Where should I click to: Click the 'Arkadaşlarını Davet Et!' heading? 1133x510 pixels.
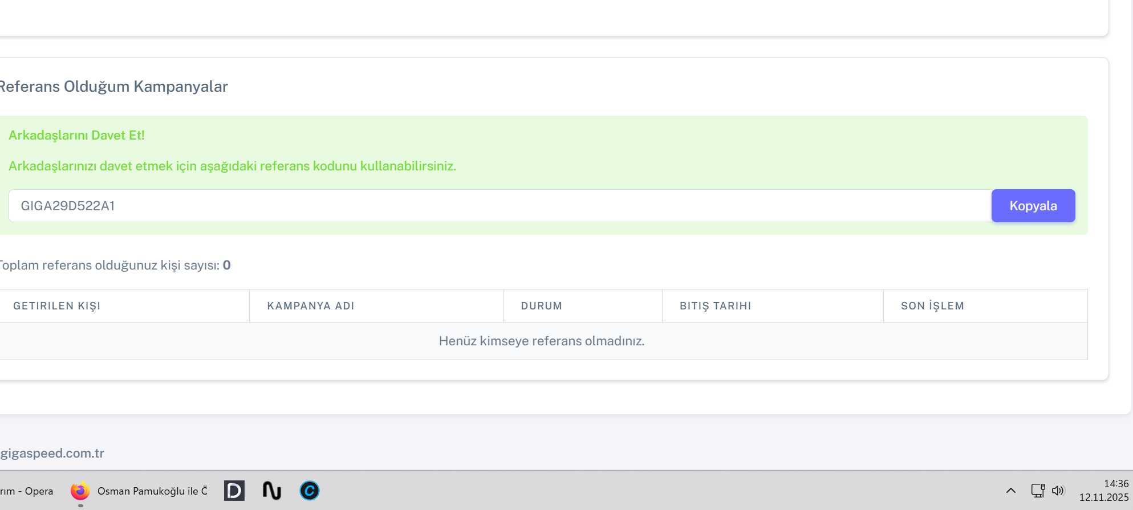click(x=76, y=135)
